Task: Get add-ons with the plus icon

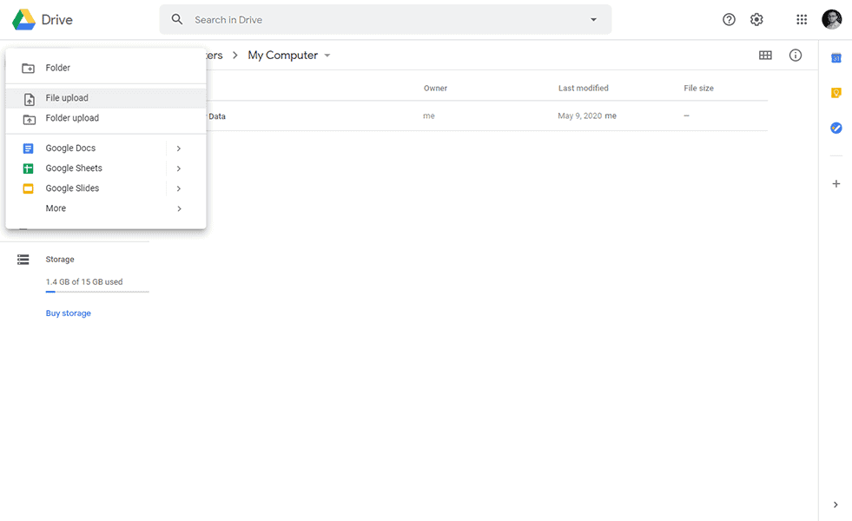Action: (836, 183)
